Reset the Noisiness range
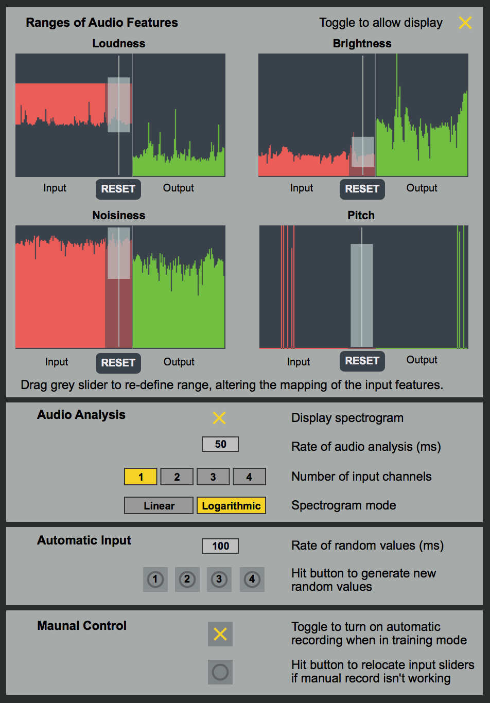Screen dimensions: 490x703 pyautogui.click(x=118, y=363)
